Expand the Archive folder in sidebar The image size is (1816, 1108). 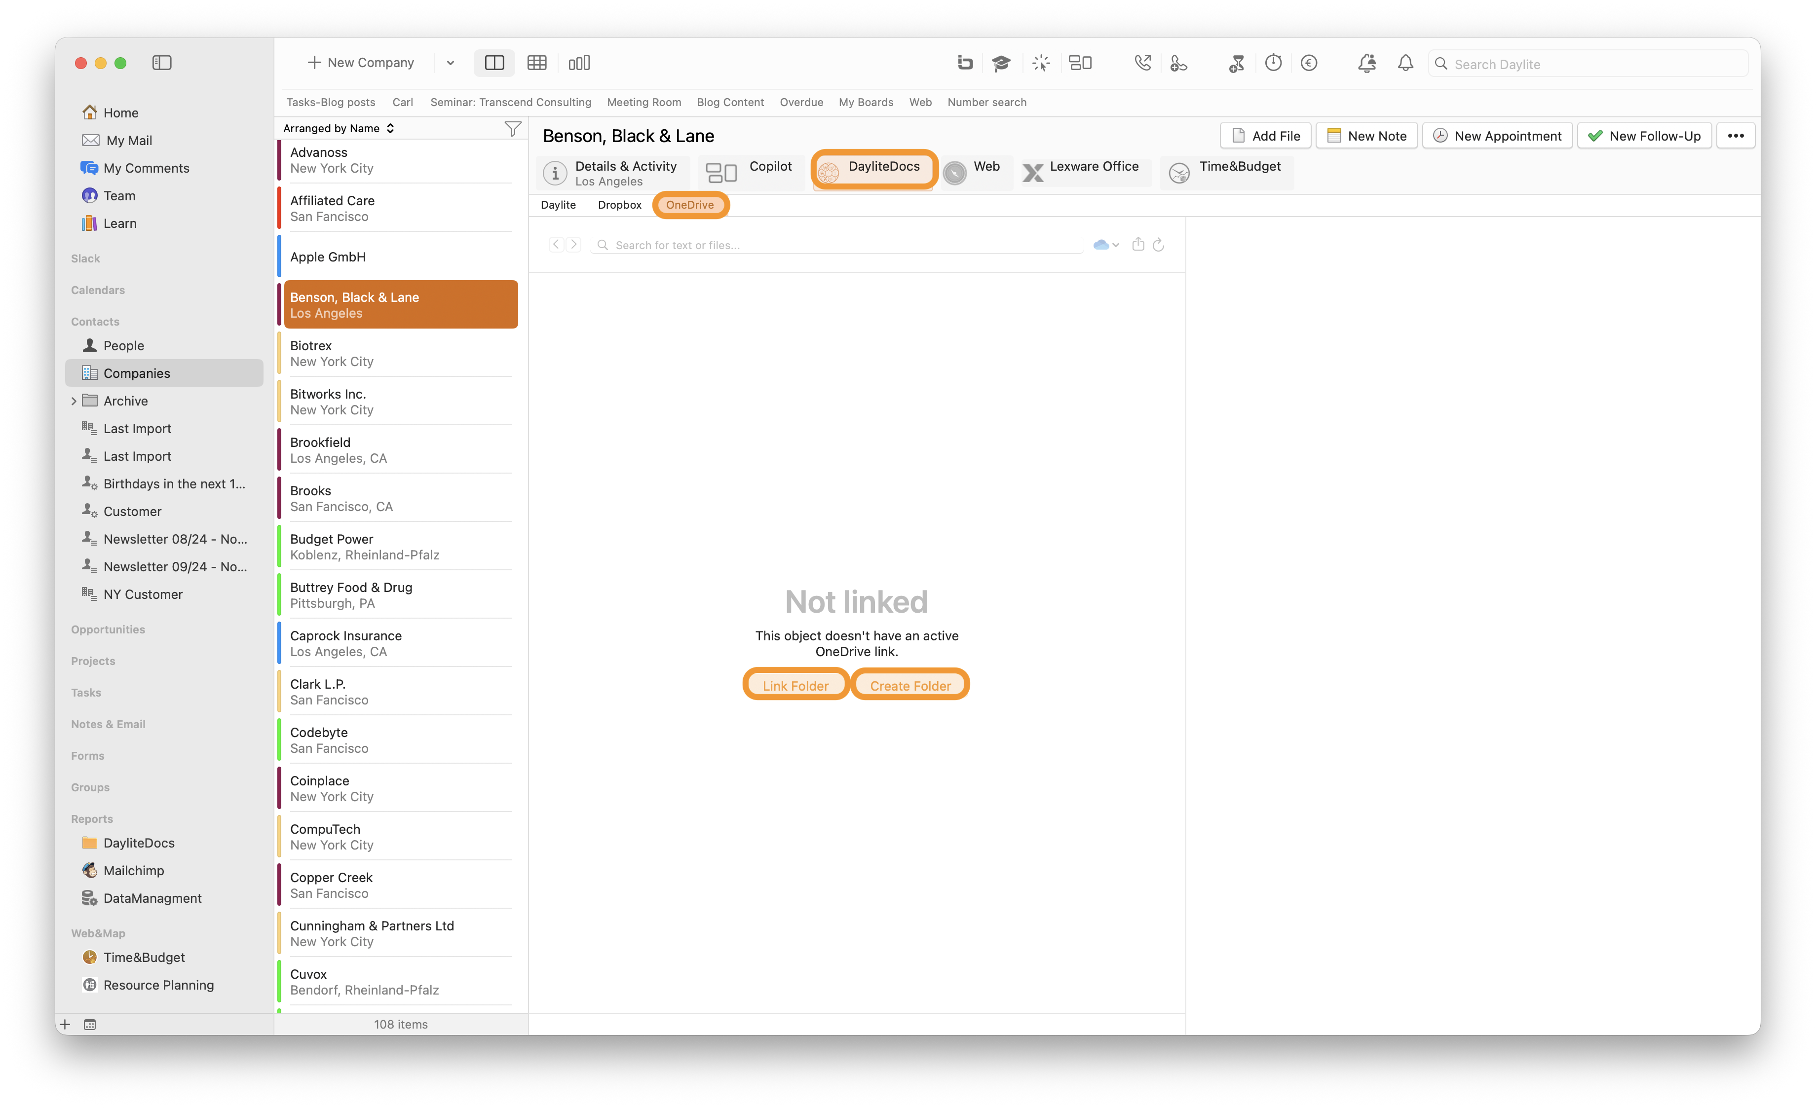pos(74,401)
